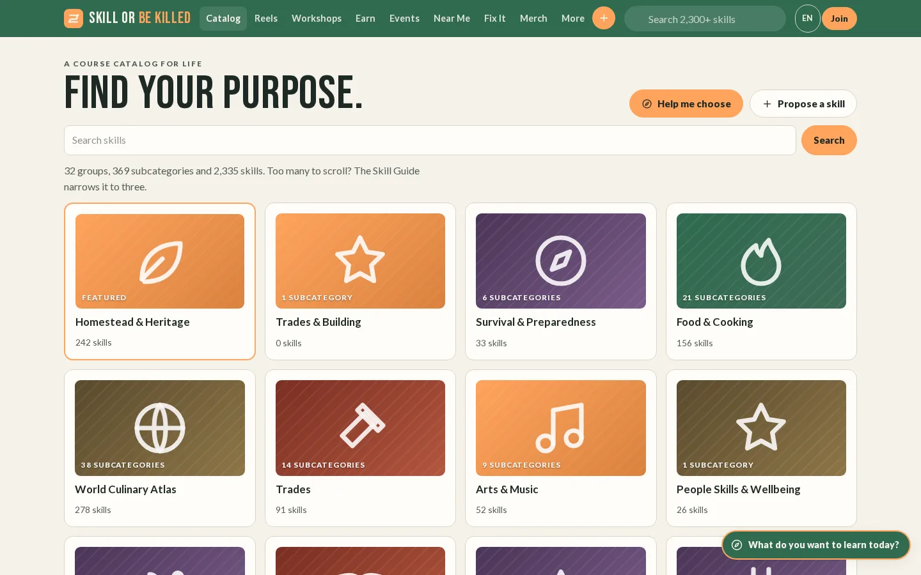Open the Trades & Building title
The height and width of the screenshot is (575, 921).
(319, 322)
